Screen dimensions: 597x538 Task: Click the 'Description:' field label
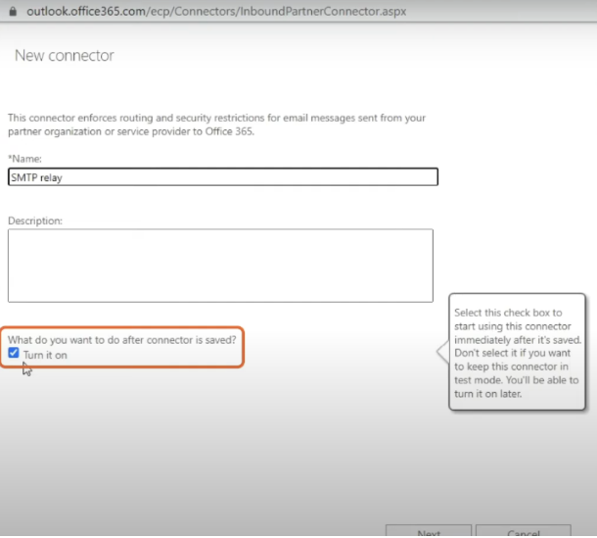pyautogui.click(x=35, y=220)
